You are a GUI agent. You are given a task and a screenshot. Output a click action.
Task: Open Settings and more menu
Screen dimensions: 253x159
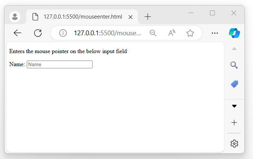tap(214, 33)
